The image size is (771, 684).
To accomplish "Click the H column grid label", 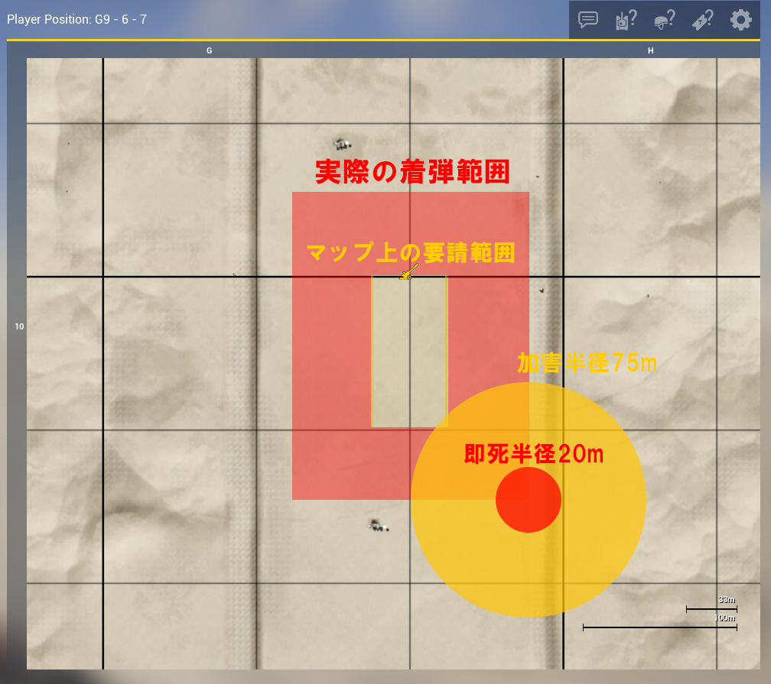I will tap(651, 50).
